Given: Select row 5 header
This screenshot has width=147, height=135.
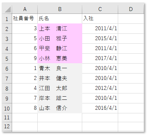Looking at the screenshot, I should coord(7,59).
